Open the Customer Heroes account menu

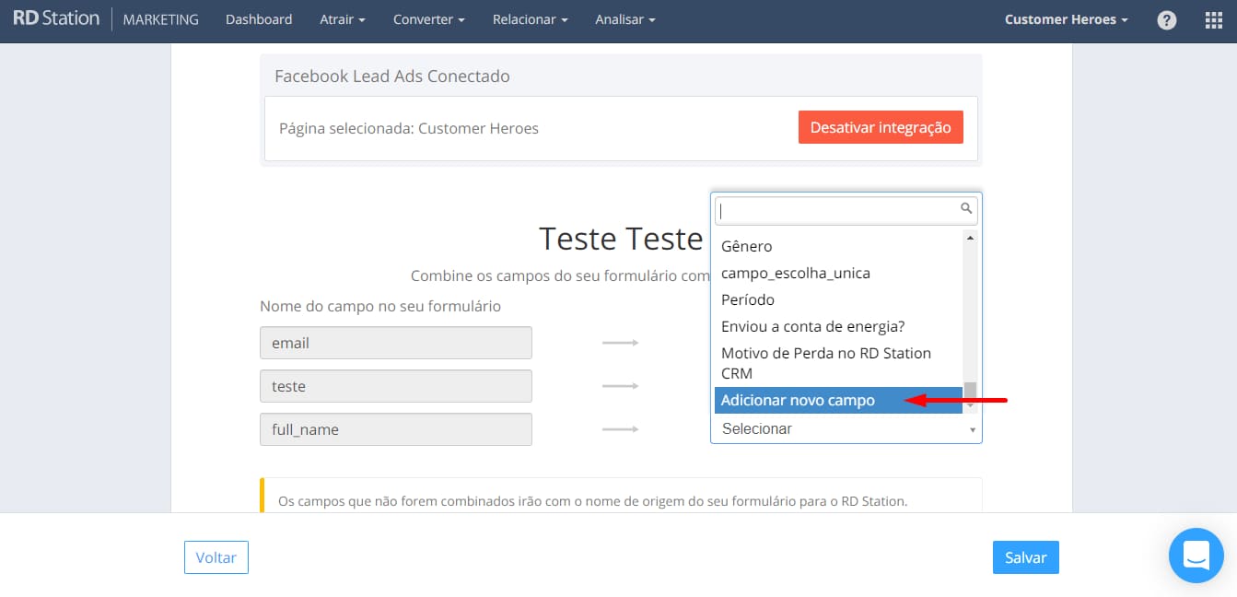coord(1066,18)
